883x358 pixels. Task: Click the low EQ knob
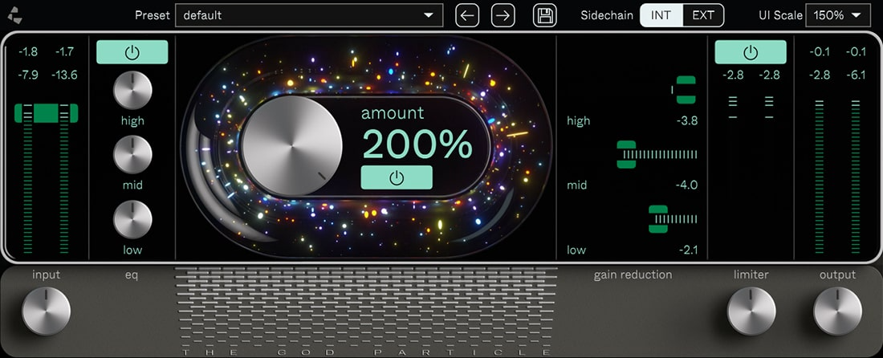pyautogui.click(x=132, y=219)
